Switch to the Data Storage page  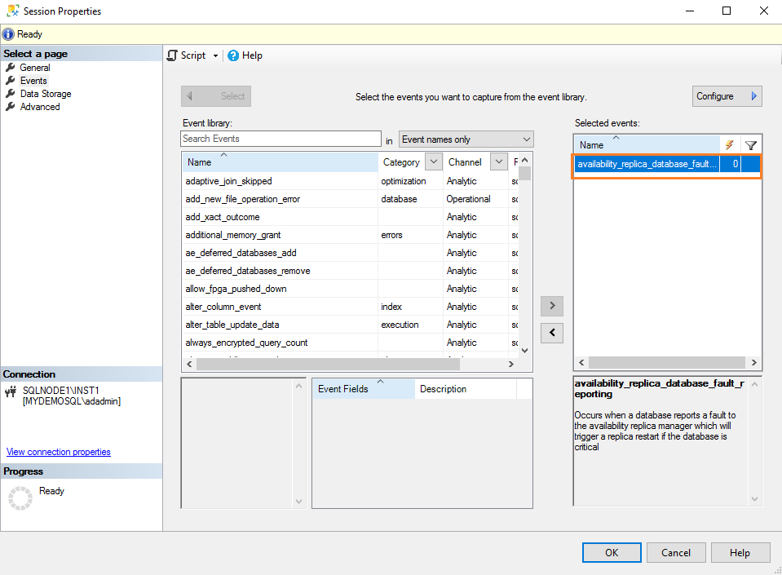pyautogui.click(x=45, y=94)
